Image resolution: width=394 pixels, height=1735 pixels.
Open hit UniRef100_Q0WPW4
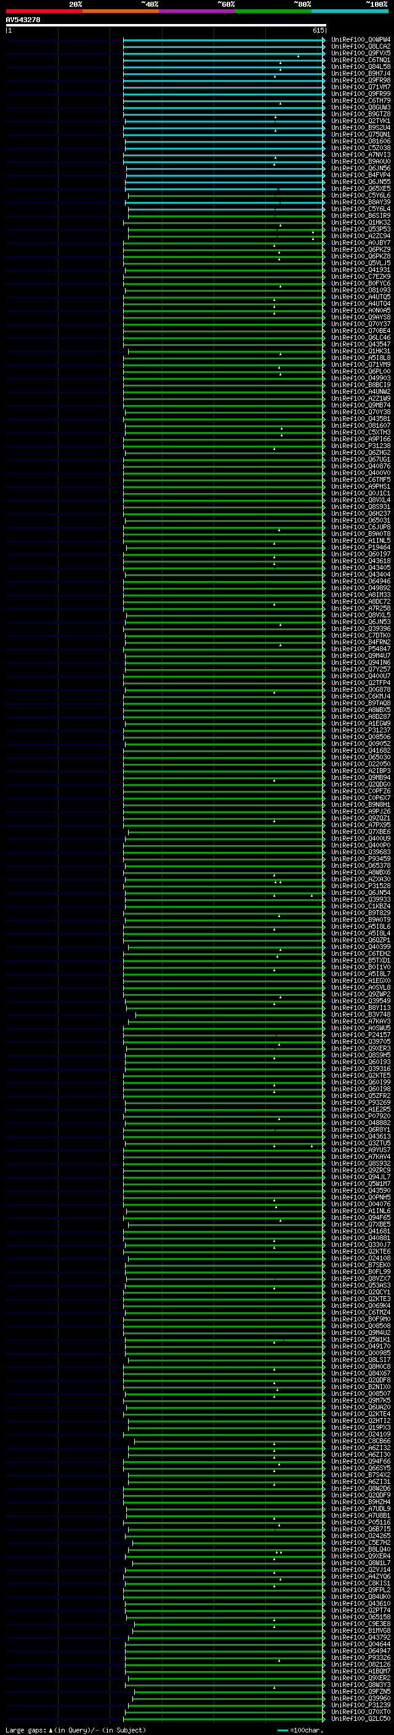[361, 40]
